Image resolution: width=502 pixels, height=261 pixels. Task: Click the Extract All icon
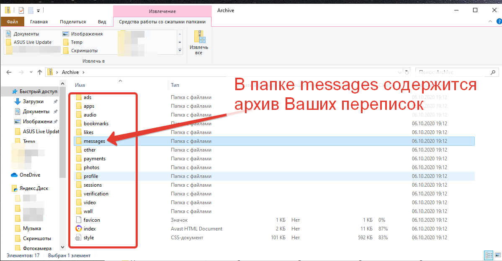pyautogui.click(x=200, y=37)
